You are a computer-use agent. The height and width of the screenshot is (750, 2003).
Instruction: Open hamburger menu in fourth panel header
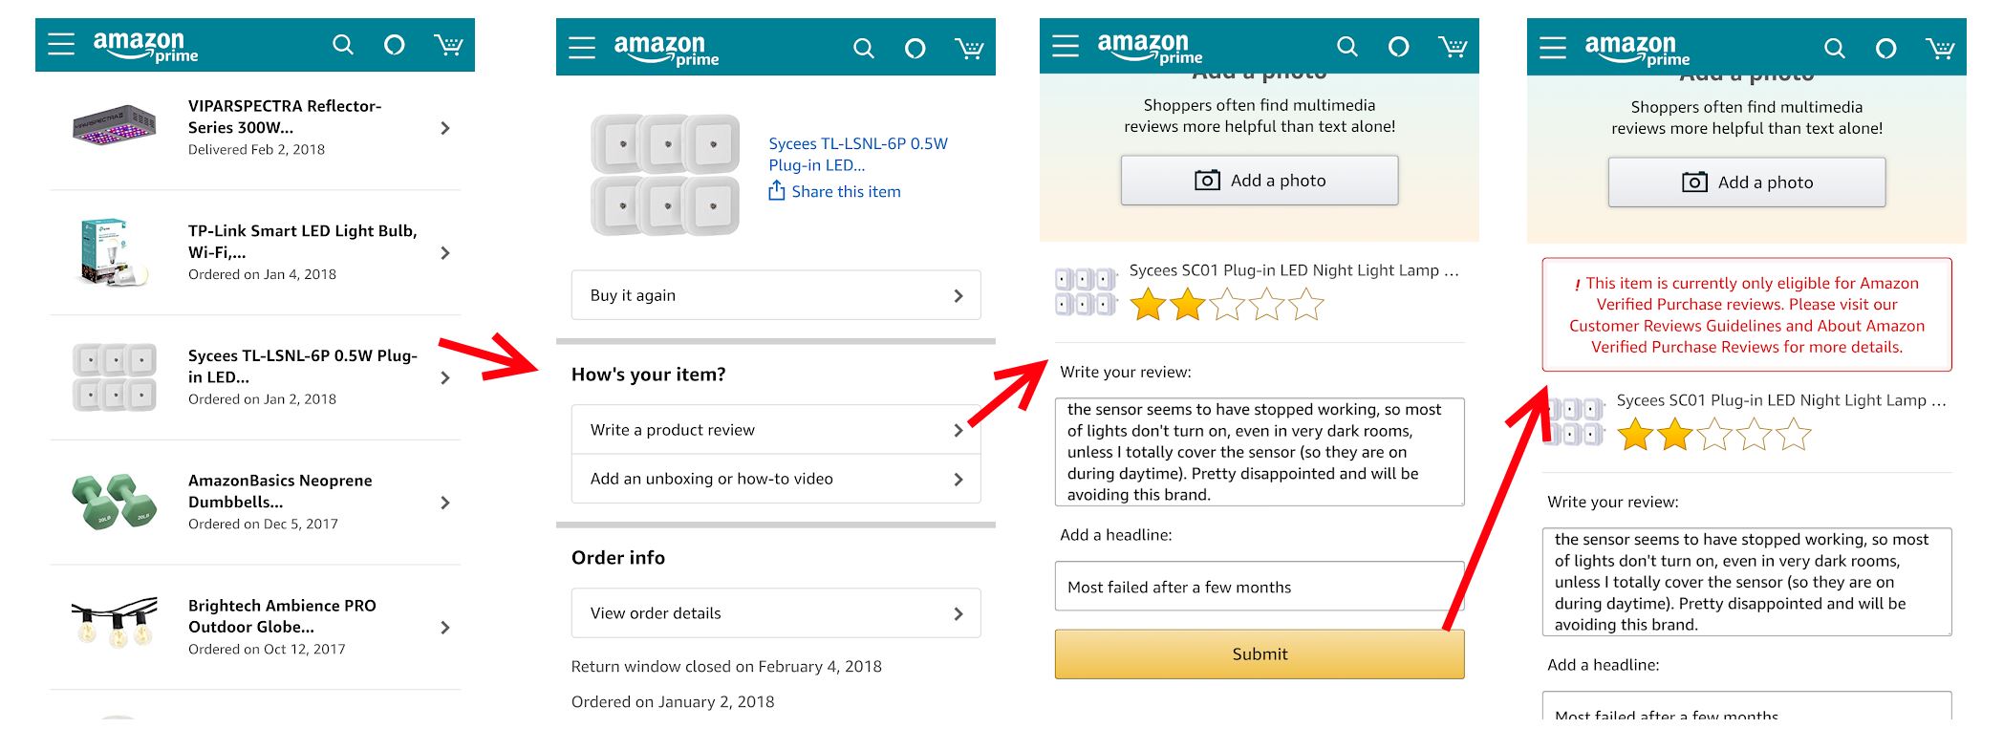pyautogui.click(x=1553, y=48)
